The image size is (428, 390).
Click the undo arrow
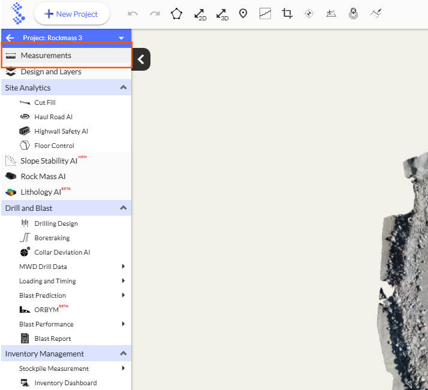pyautogui.click(x=133, y=14)
